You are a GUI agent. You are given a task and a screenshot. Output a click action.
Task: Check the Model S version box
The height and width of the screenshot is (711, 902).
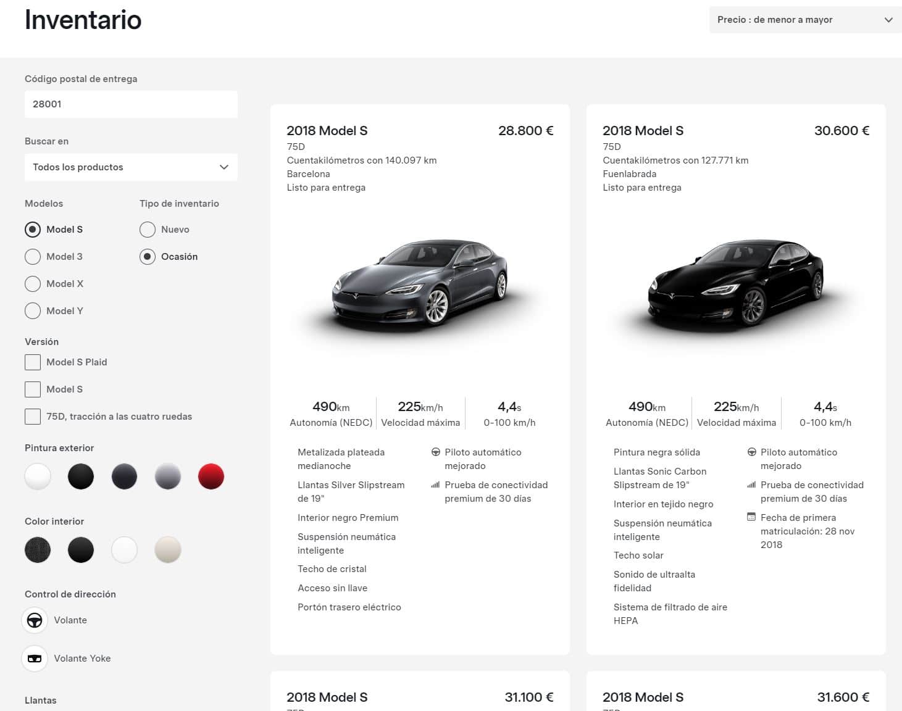coord(33,389)
